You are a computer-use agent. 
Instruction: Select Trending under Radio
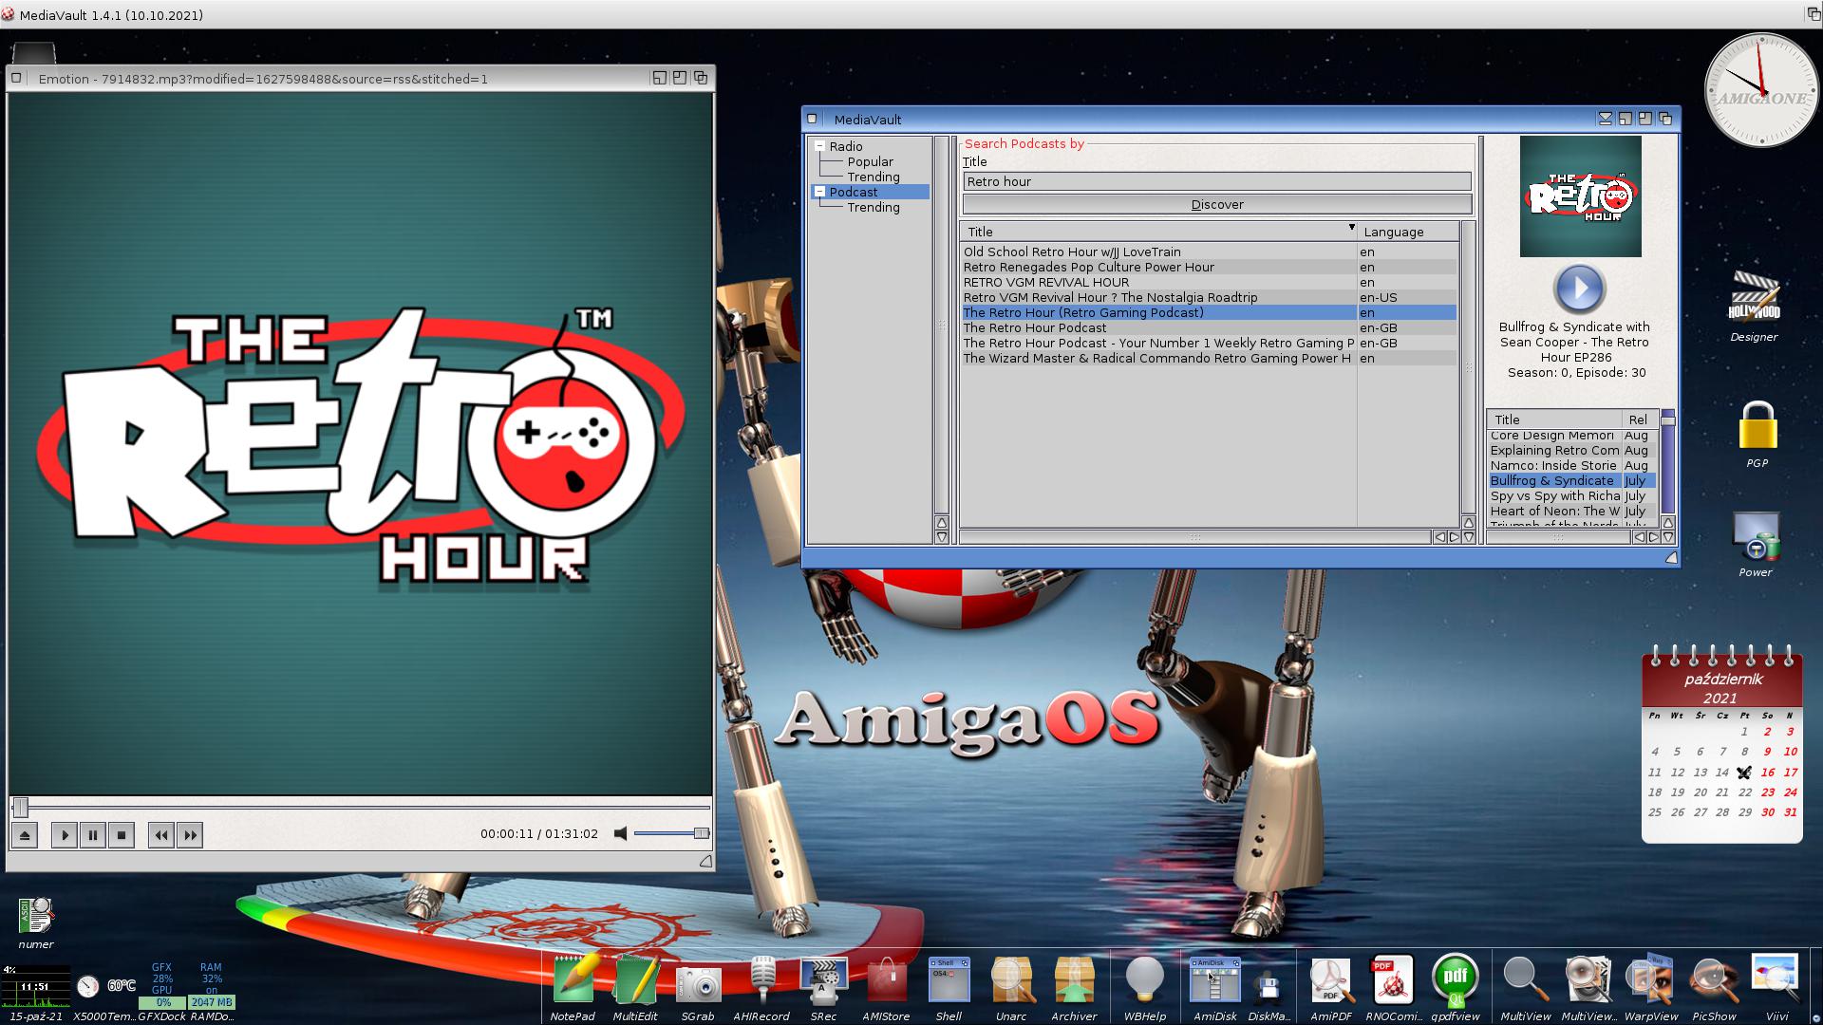tap(874, 177)
